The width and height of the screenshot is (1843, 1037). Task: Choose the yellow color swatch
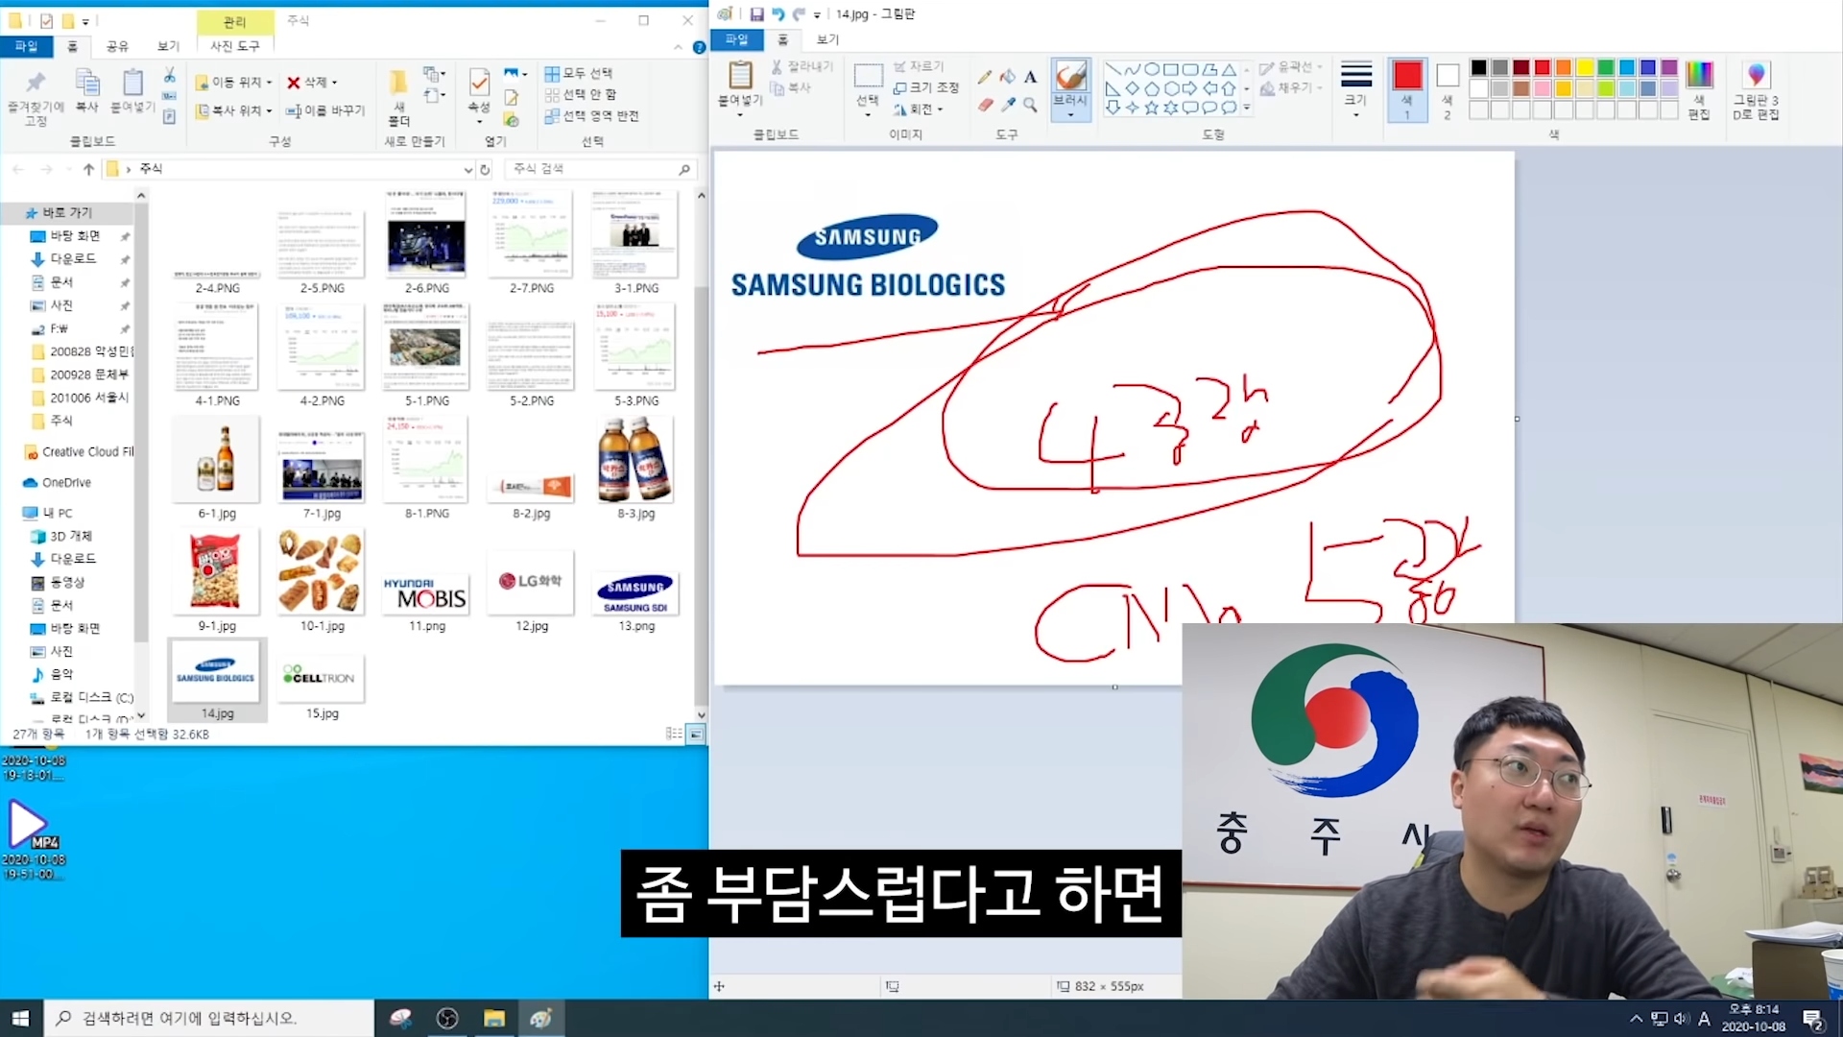1585,67
